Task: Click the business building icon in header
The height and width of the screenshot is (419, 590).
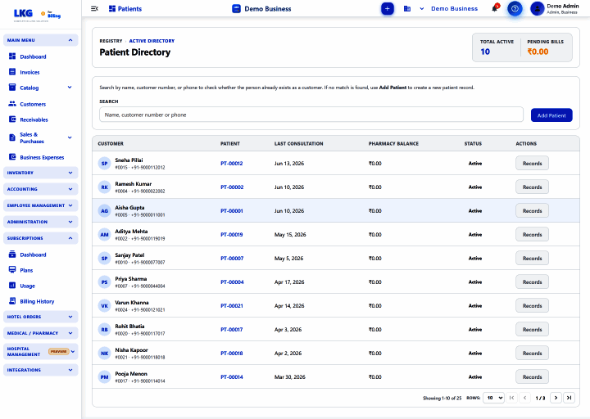Action: [407, 9]
